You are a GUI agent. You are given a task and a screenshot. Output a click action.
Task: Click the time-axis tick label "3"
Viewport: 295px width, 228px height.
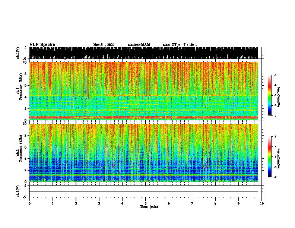click(x=99, y=203)
